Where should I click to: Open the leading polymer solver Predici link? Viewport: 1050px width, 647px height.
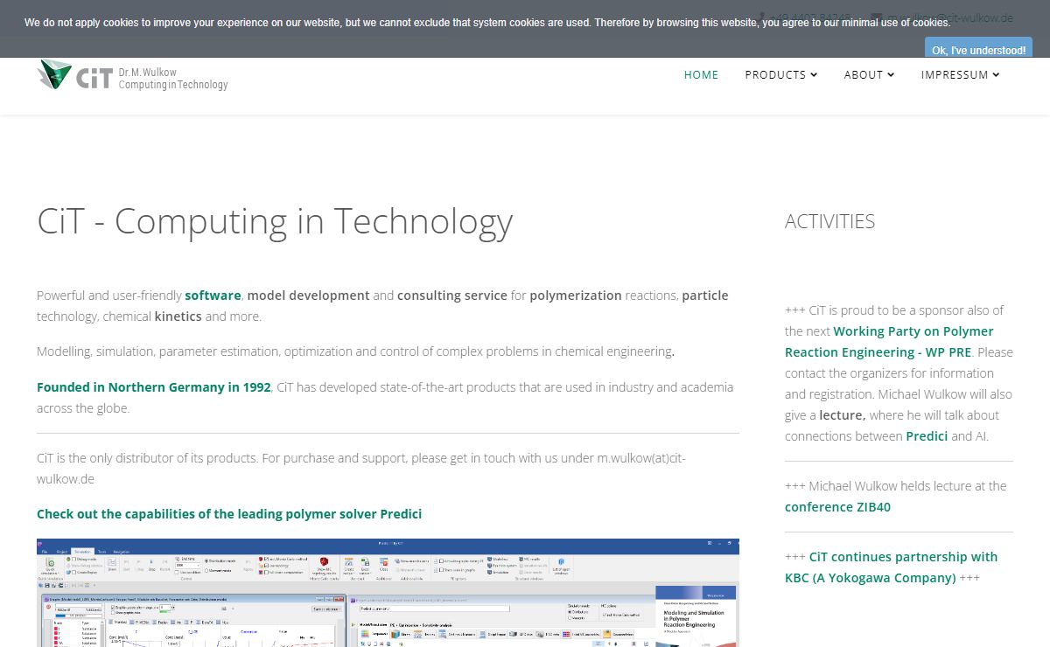[229, 514]
